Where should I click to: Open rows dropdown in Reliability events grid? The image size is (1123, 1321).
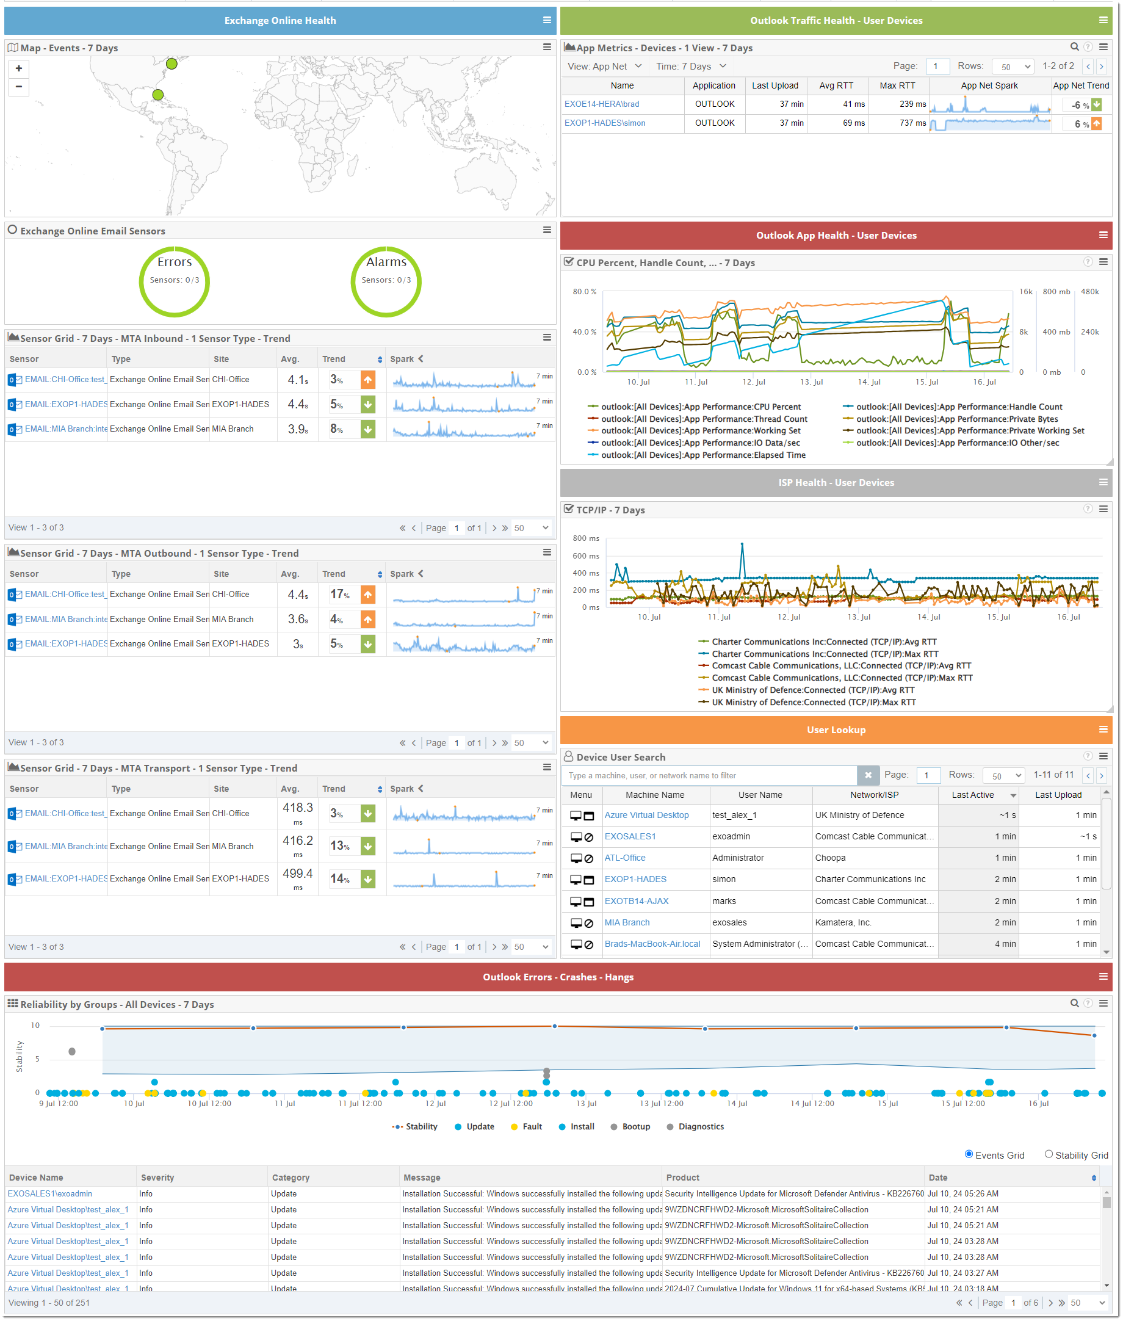(x=1088, y=1303)
